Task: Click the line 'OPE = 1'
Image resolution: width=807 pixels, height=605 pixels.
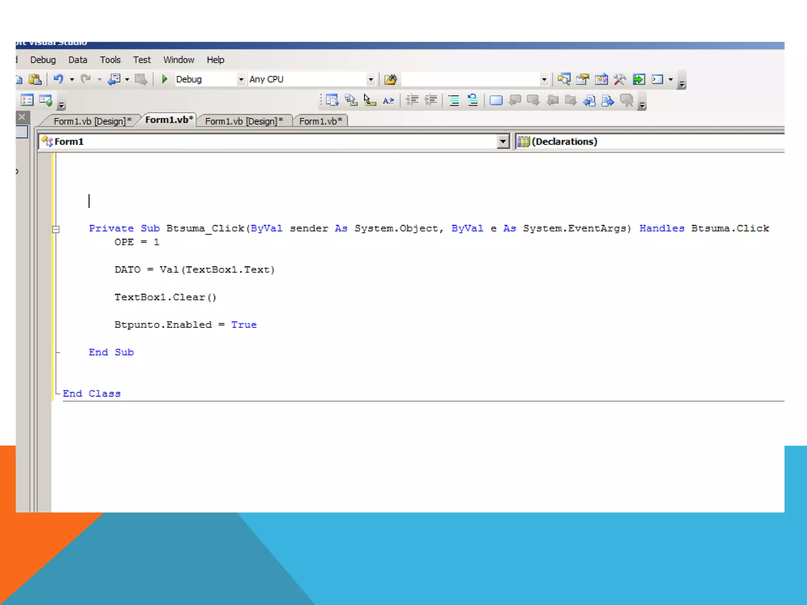Action: point(137,242)
